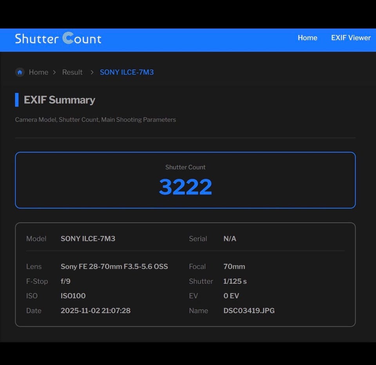Open EXIF Viewer in the top navigation
Screen dimensions: 376x365
(x=351, y=38)
